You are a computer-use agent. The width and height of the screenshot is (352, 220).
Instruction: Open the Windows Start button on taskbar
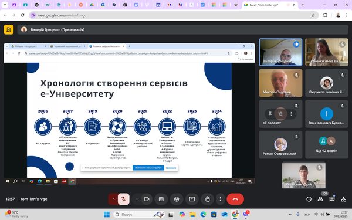point(107,214)
